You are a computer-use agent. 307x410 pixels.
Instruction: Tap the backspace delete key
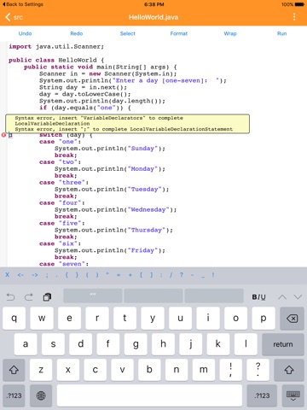coord(292,319)
